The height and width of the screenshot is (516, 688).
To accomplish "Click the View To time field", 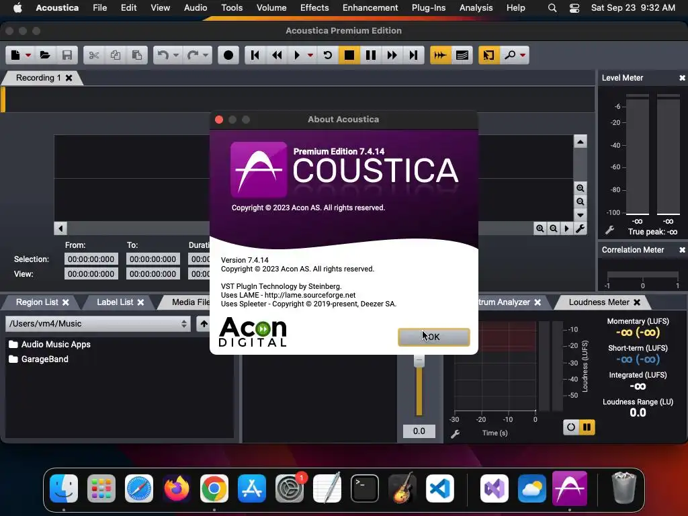I will pyautogui.click(x=153, y=274).
